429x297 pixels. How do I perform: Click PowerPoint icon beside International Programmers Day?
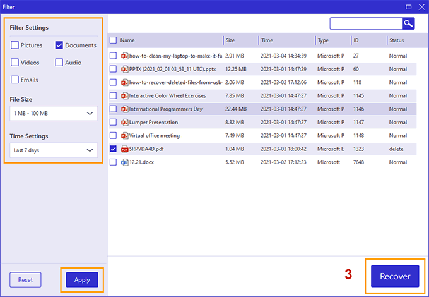pyautogui.click(x=124, y=109)
